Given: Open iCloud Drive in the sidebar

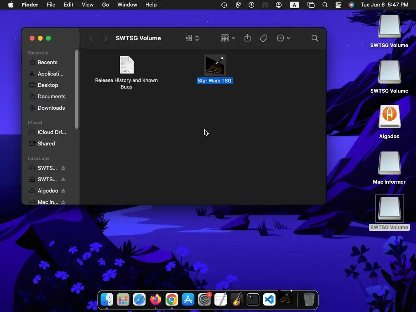Looking at the screenshot, I should (52, 132).
